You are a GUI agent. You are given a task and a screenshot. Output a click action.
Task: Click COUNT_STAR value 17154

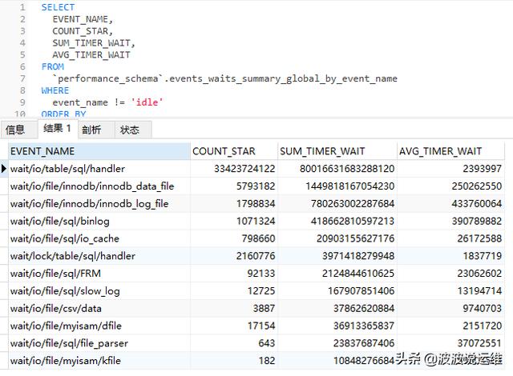(261, 326)
